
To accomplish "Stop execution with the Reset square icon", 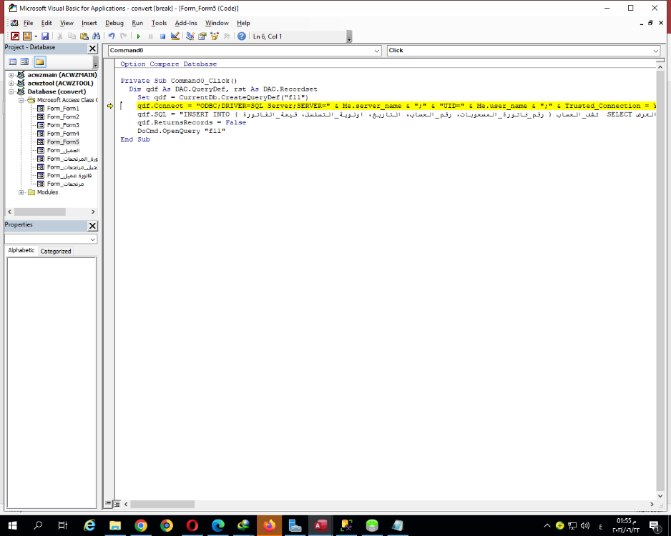I will click(x=162, y=36).
